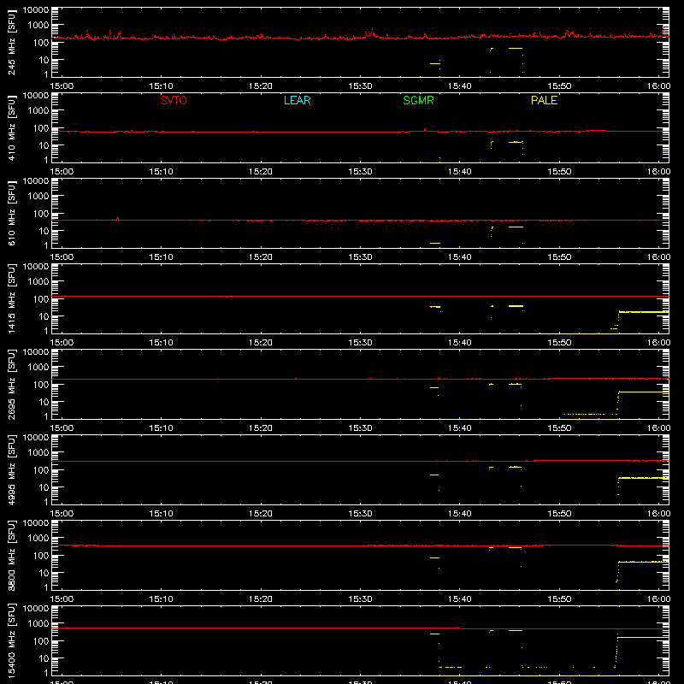Click 15:20 time label below 410 MHz plot

tap(261, 172)
